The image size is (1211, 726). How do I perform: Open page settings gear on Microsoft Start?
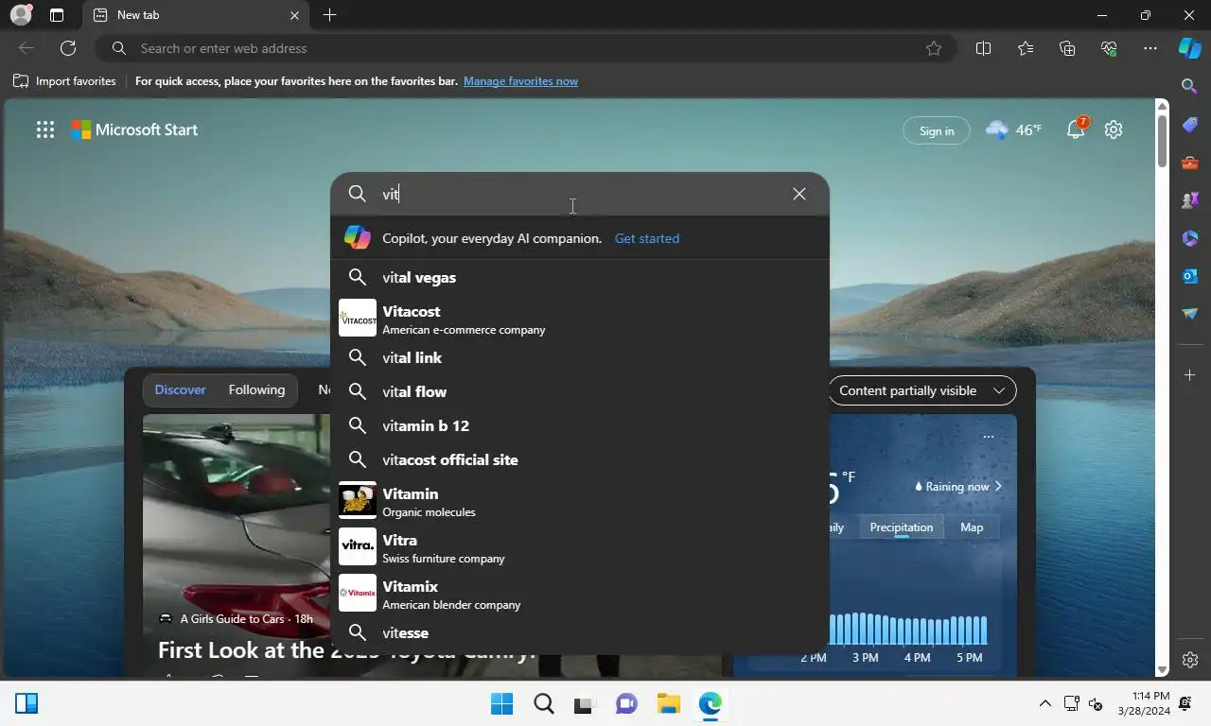tap(1114, 130)
